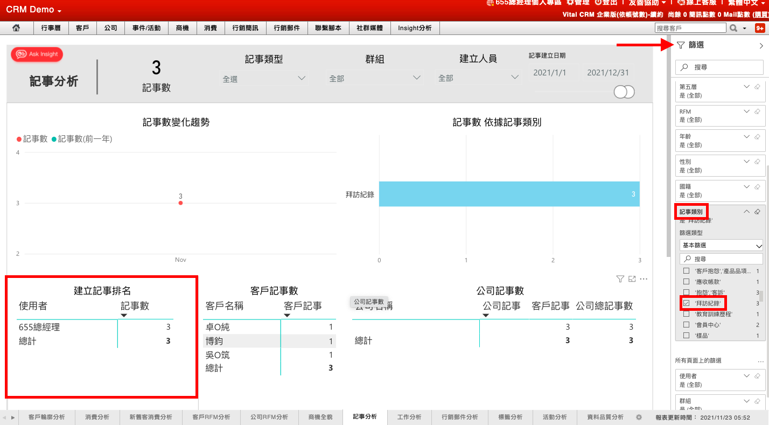769x425 pixels.
Task: Click the 篩選 funnel icon in the filter pane
Action: click(680, 45)
